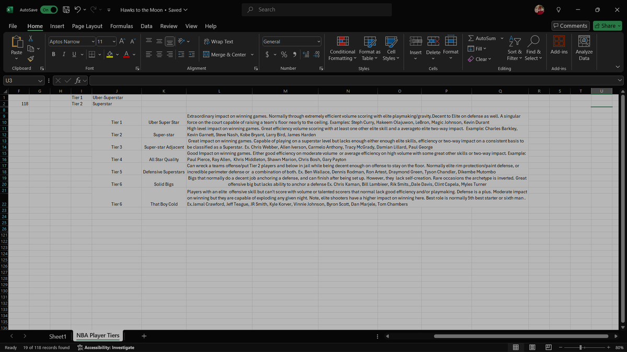Screen dimensions: 627x352
Task: Open the Review ribbon tab
Action: click(x=169, y=26)
